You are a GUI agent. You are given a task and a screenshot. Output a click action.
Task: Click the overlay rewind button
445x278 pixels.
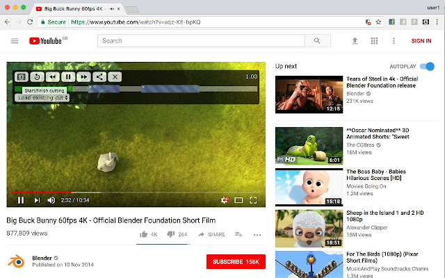53,77
